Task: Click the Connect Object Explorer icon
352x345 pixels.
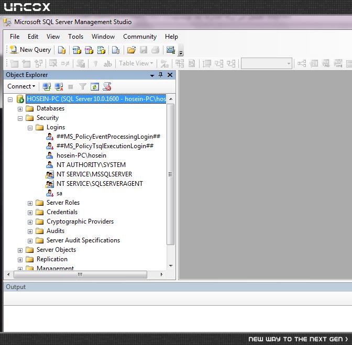Action: point(47,86)
